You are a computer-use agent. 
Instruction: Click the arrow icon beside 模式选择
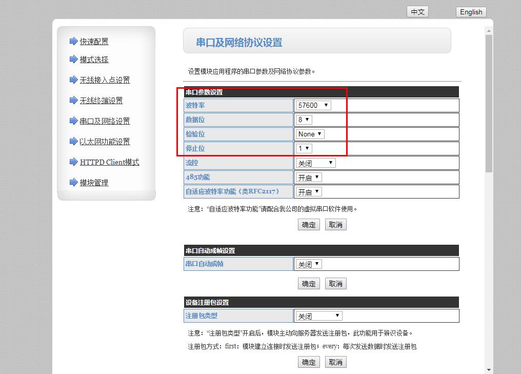pyautogui.click(x=73, y=60)
